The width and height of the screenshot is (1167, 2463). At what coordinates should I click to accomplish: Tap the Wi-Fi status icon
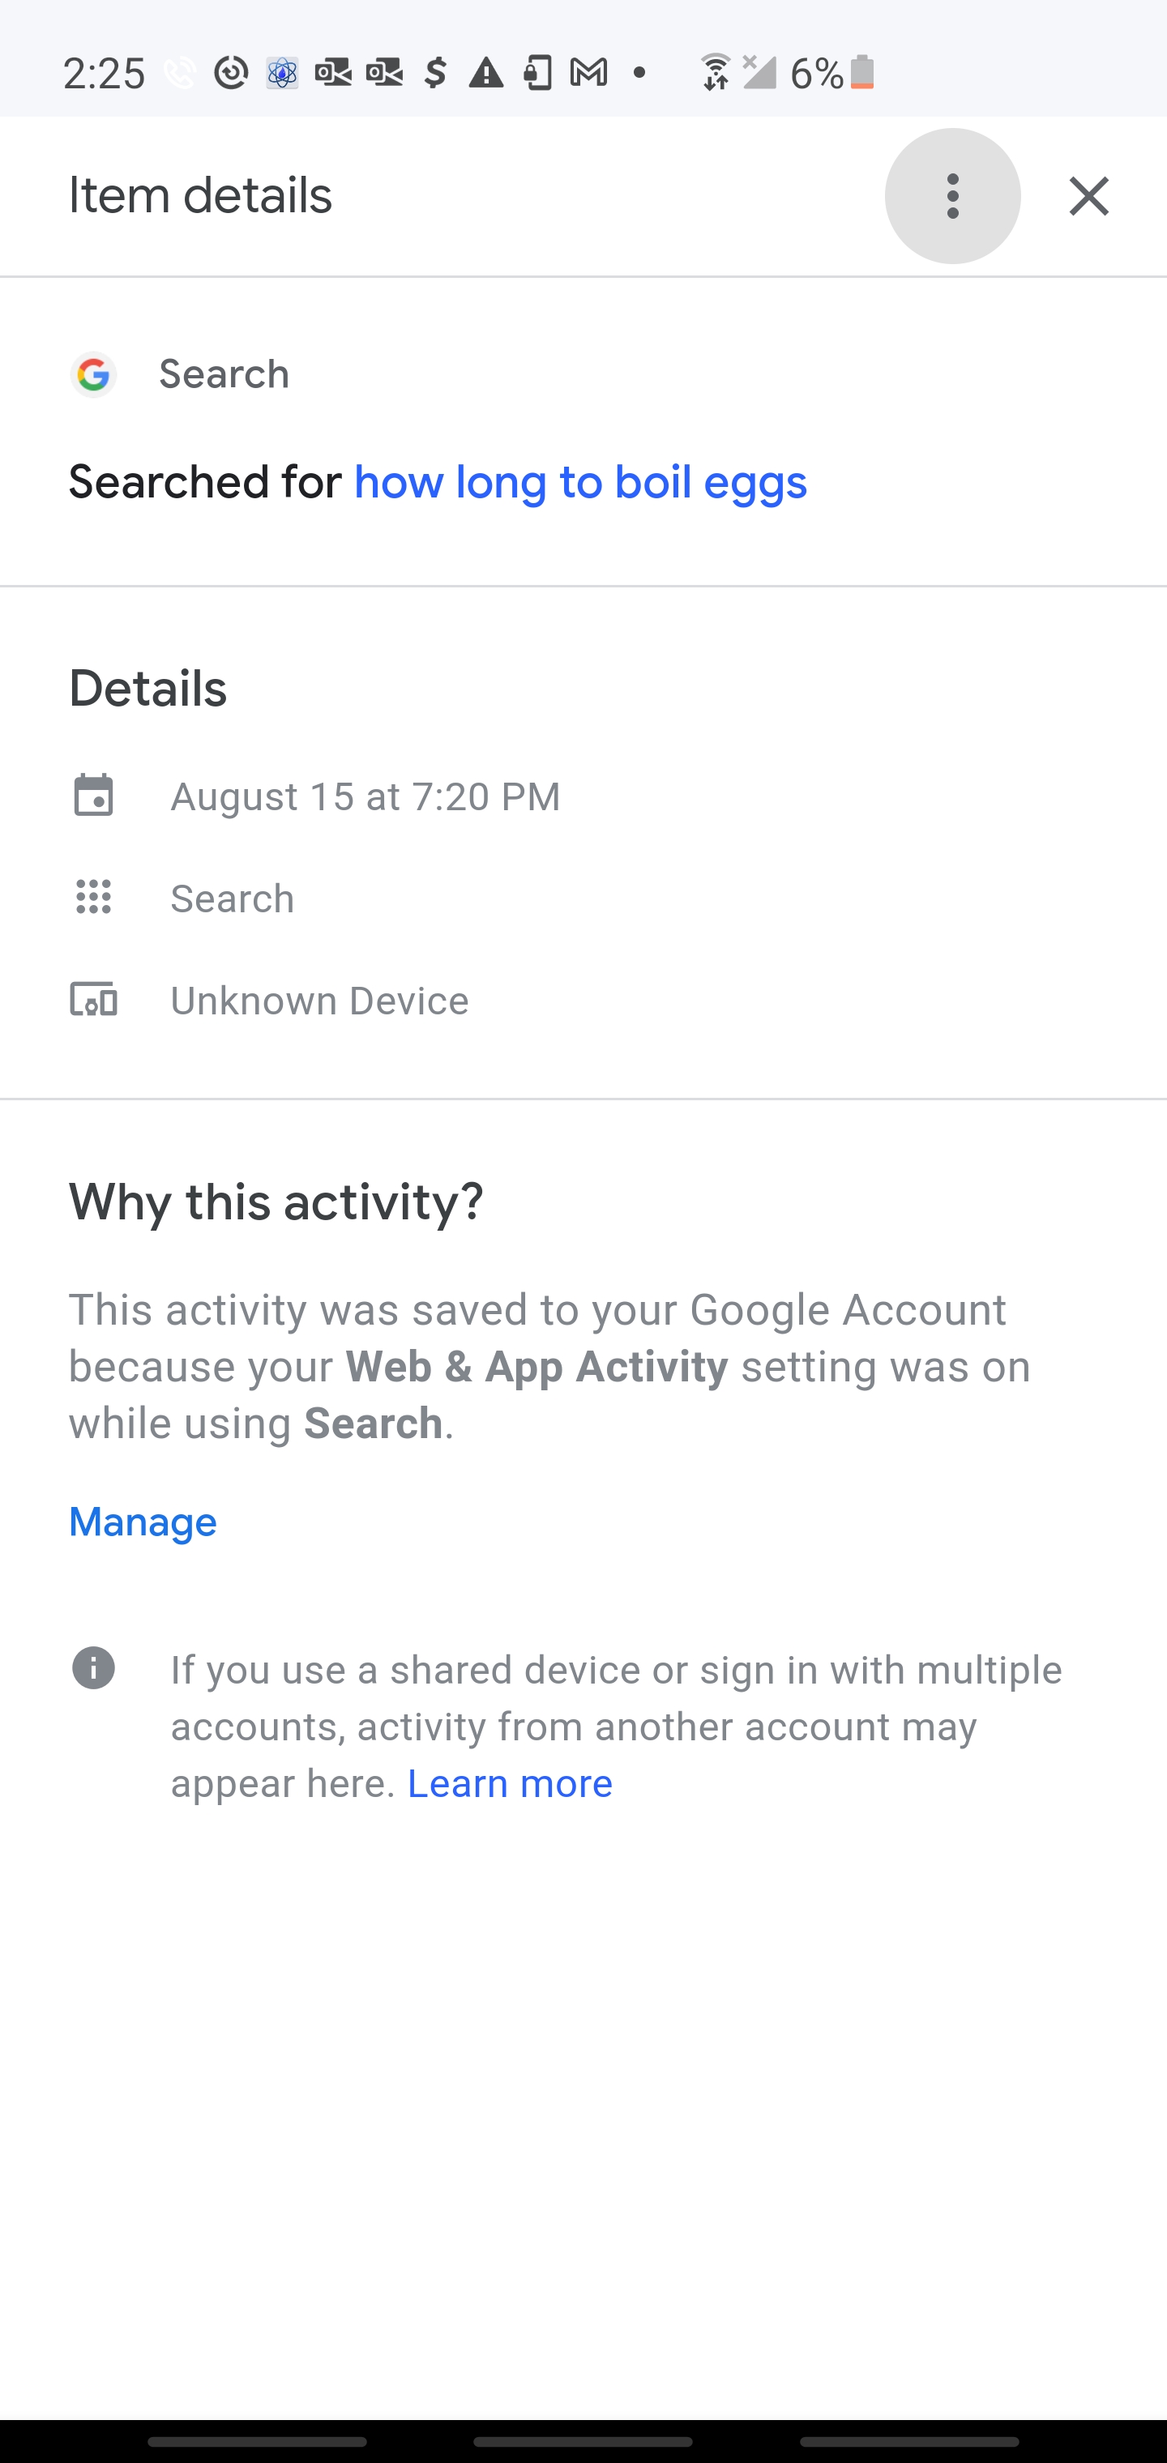[715, 73]
